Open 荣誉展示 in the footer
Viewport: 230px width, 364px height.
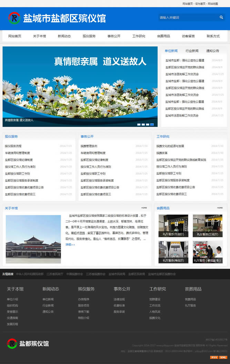(x=12, y=312)
